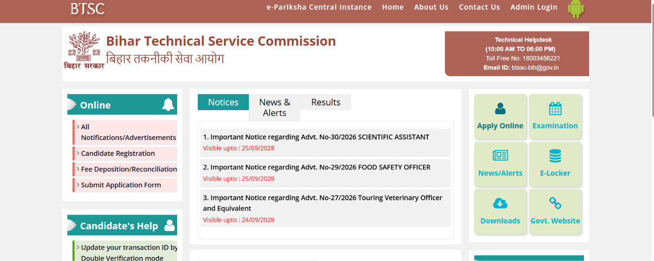654x261 pixels.
Task: Click the newspaper icon on News/Alerts tile
Action: click(500, 156)
